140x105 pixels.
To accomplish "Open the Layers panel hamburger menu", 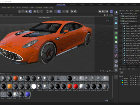I will pos(120,69).
